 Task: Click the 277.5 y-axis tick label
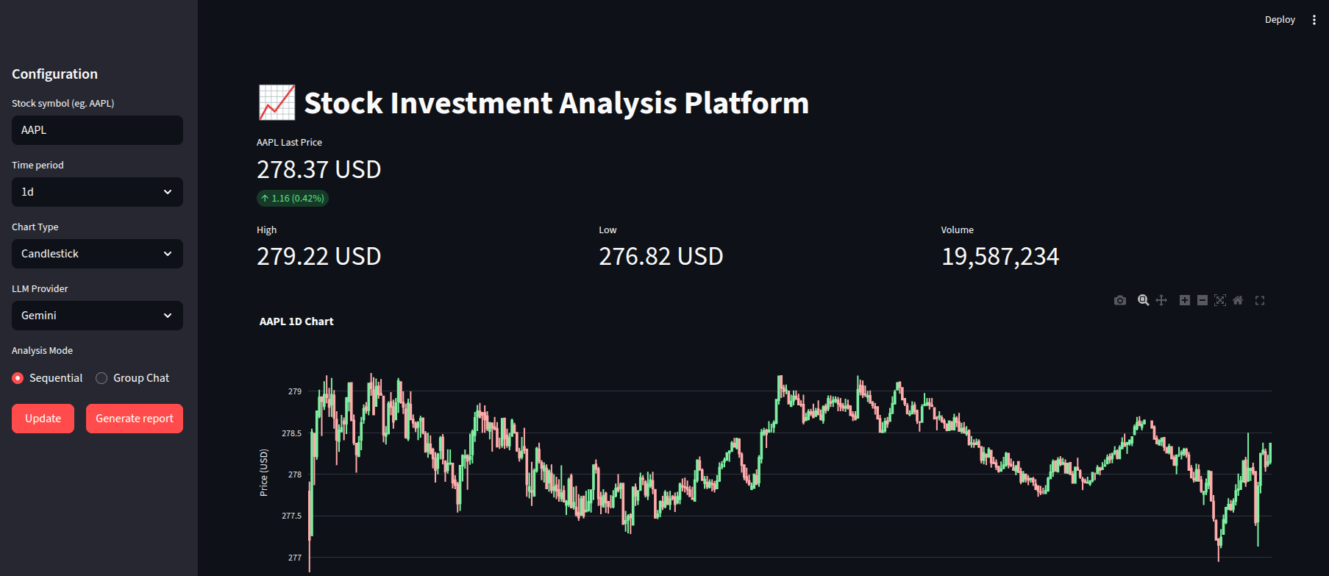292,516
